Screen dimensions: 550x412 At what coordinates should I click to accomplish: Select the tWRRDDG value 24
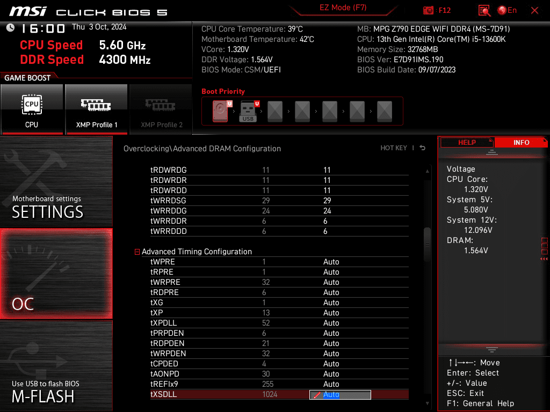327,210
